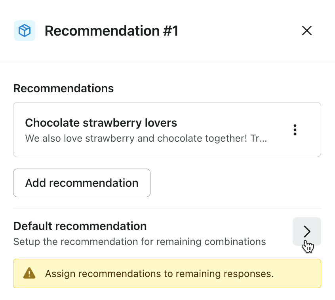This screenshot has height=300, width=335.
Task: Click empty space inside the recommendation card
Action: coord(238,119)
